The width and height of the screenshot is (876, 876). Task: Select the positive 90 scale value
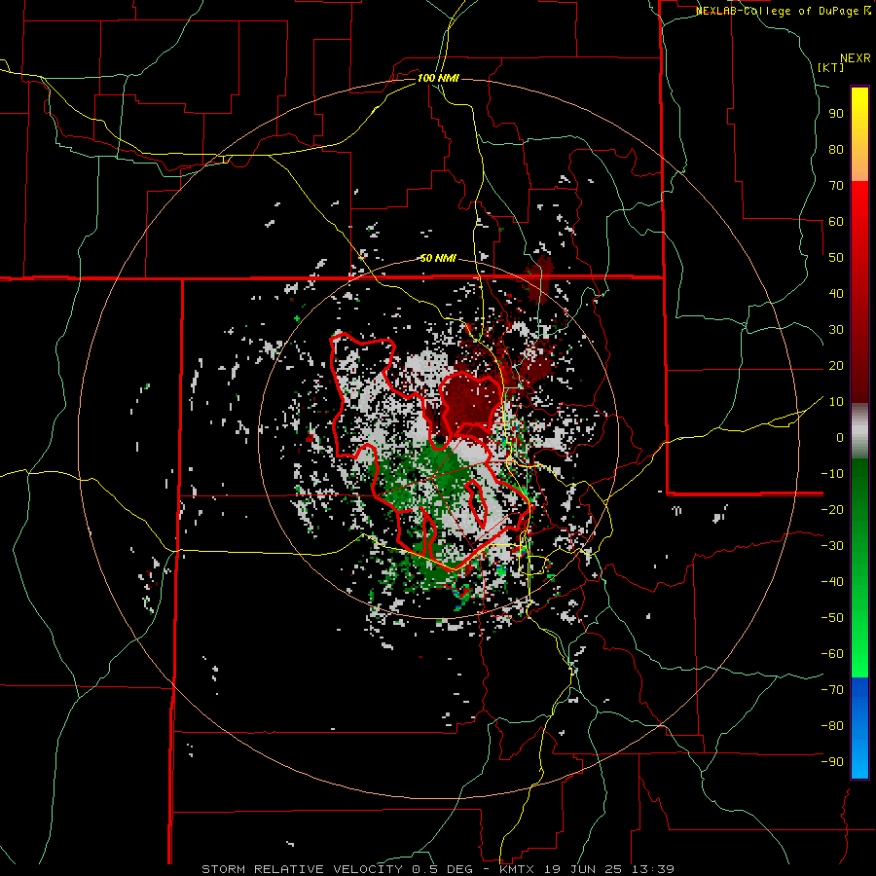[836, 114]
